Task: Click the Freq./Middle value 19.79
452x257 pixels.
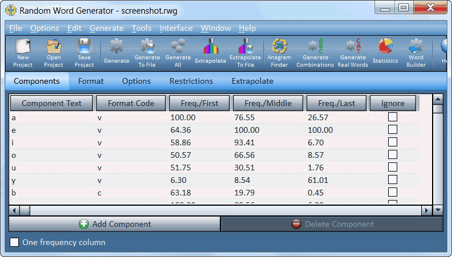Action: [245, 193]
